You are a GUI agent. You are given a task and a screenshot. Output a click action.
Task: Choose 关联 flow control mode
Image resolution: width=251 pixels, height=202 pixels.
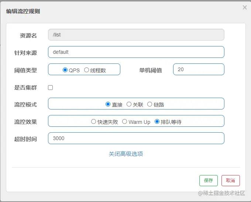point(129,104)
